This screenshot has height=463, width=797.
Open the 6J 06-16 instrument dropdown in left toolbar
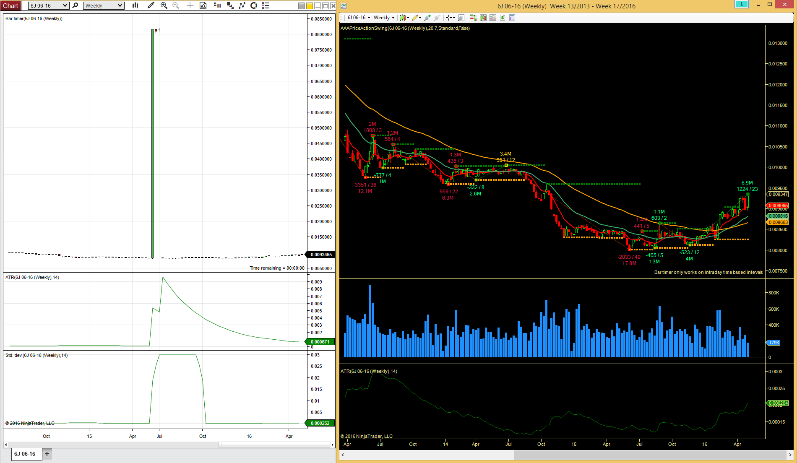coord(49,5)
